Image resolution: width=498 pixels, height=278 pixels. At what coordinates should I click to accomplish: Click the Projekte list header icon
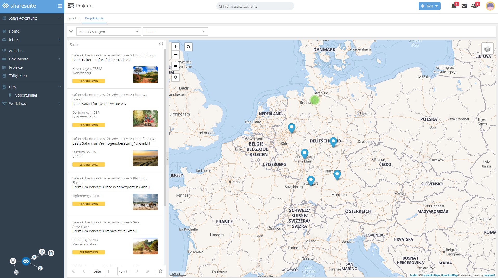tap(71, 6)
